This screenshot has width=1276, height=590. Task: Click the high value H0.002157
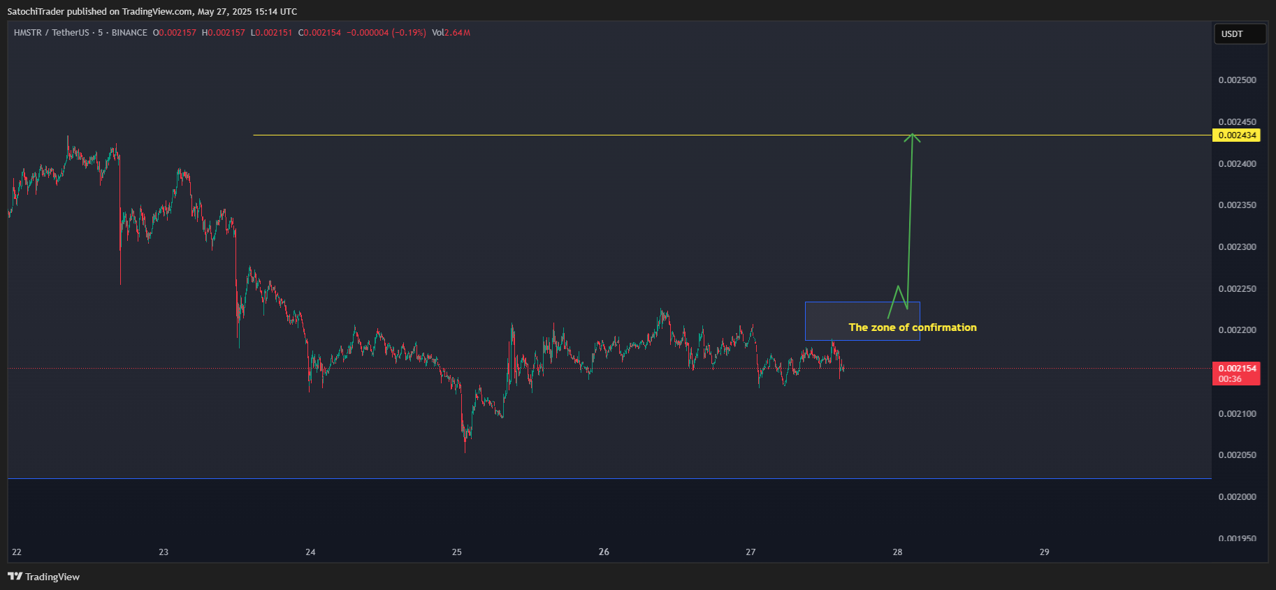point(224,33)
